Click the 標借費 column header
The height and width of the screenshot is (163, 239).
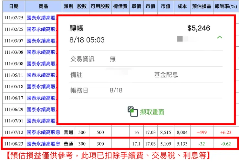[x=120, y=6]
